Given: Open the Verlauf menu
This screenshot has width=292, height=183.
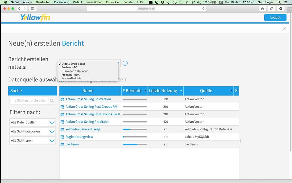Looking at the screenshot, I should pyautogui.click(x=78, y=2).
